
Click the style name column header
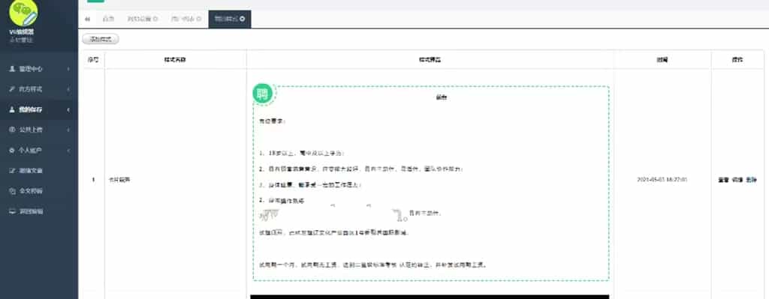[x=176, y=60]
